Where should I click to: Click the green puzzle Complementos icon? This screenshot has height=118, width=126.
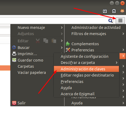coord(68,44)
